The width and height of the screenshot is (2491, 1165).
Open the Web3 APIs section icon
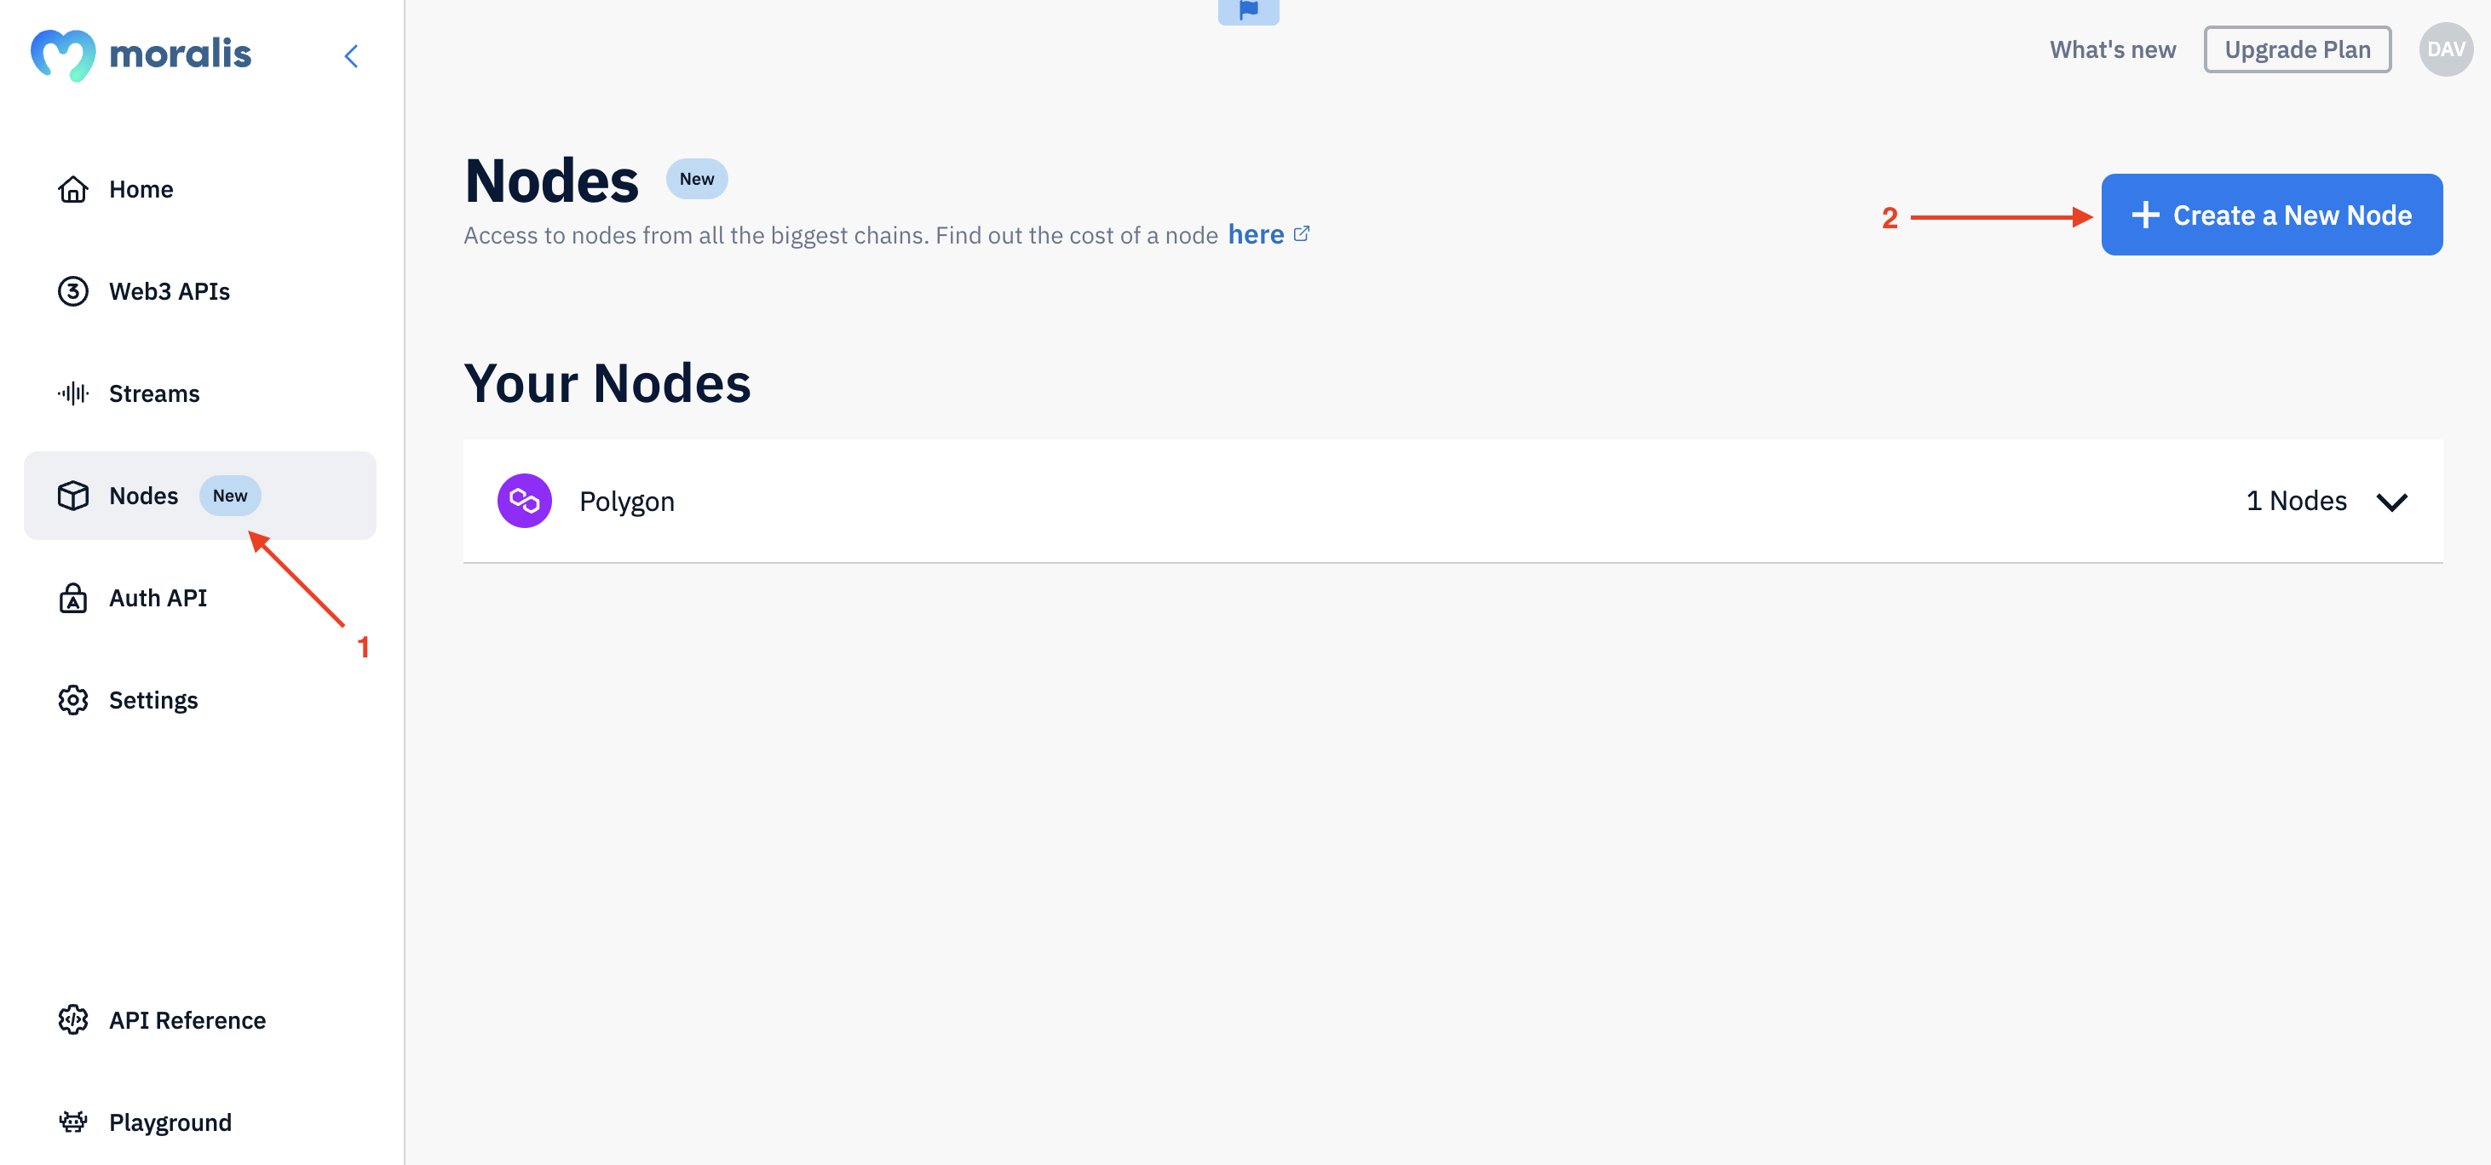72,290
